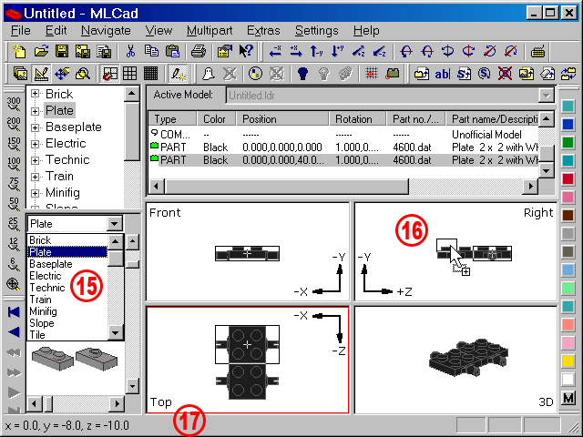Hide selected part with ghost icon
The image size is (583, 437).
[x=209, y=73]
